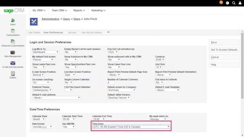The image size is (244, 137).
Task: Click the Administration breadcrumb link
Action: click(x=50, y=19)
